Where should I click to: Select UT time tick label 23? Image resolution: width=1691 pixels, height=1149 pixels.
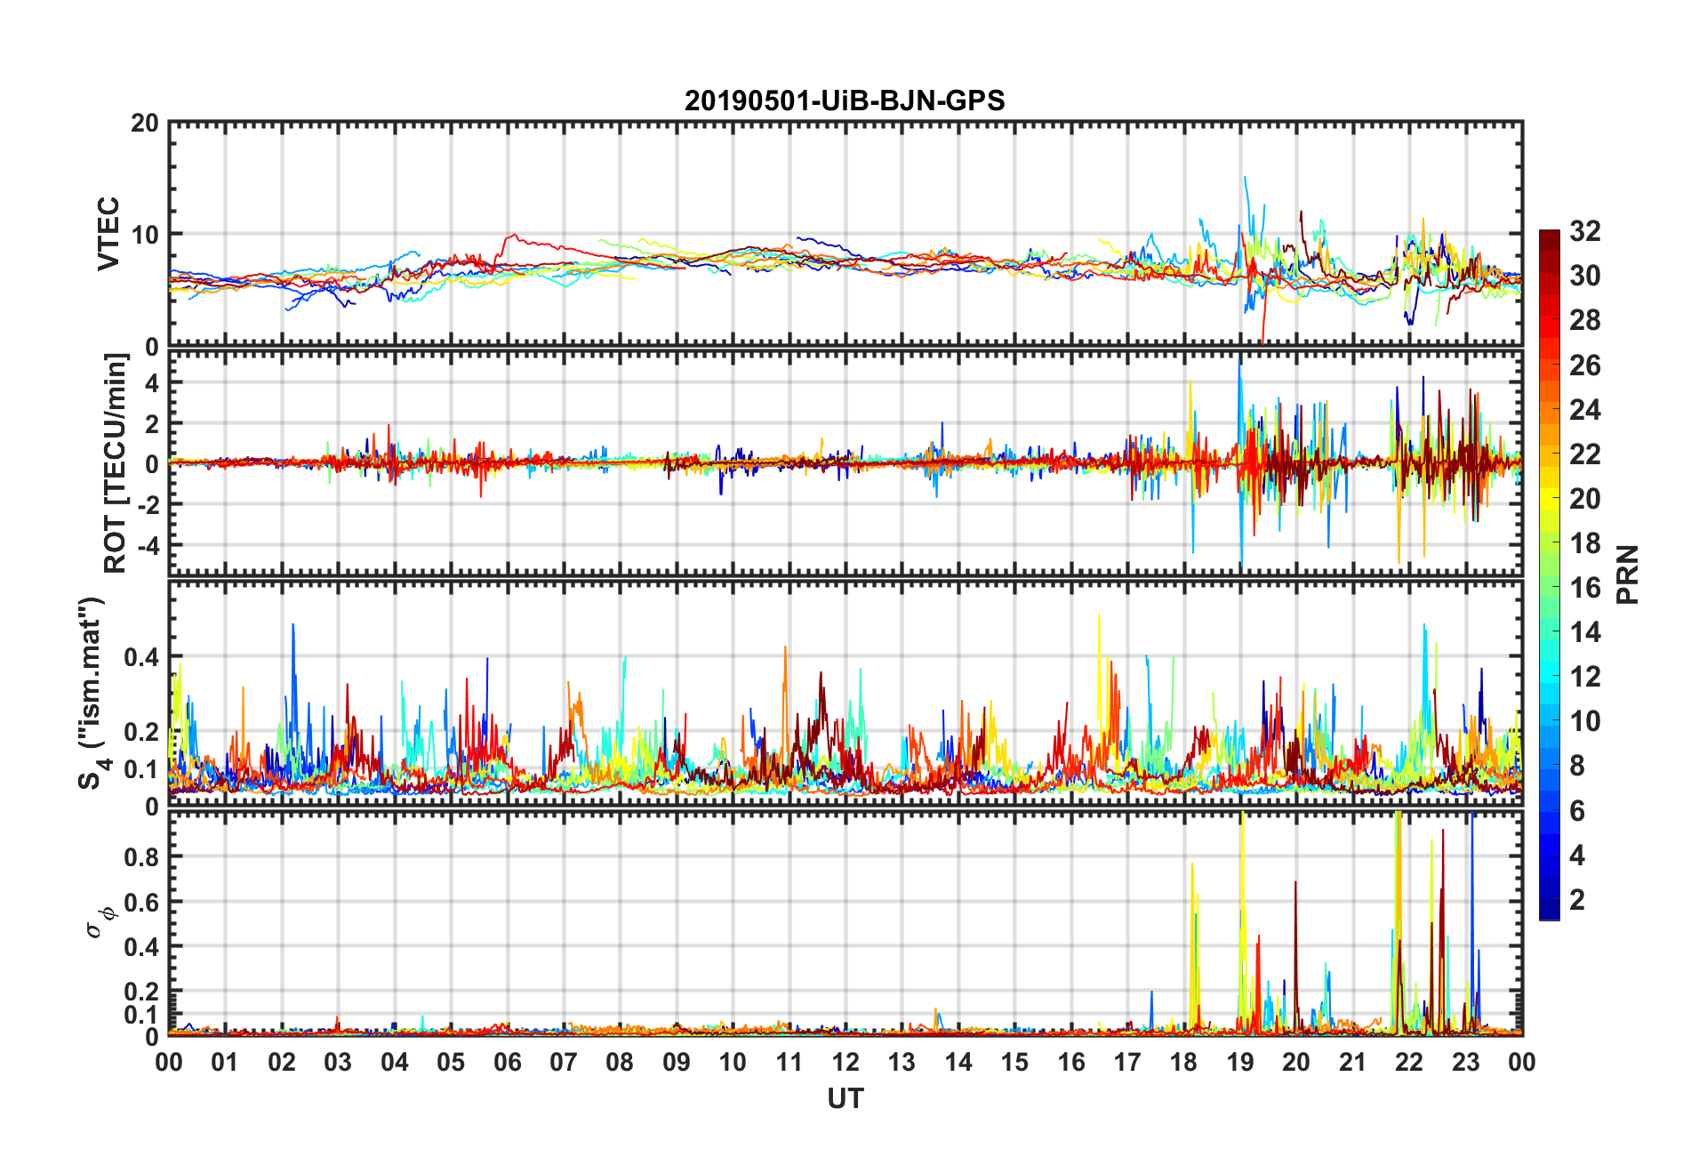point(1466,1063)
